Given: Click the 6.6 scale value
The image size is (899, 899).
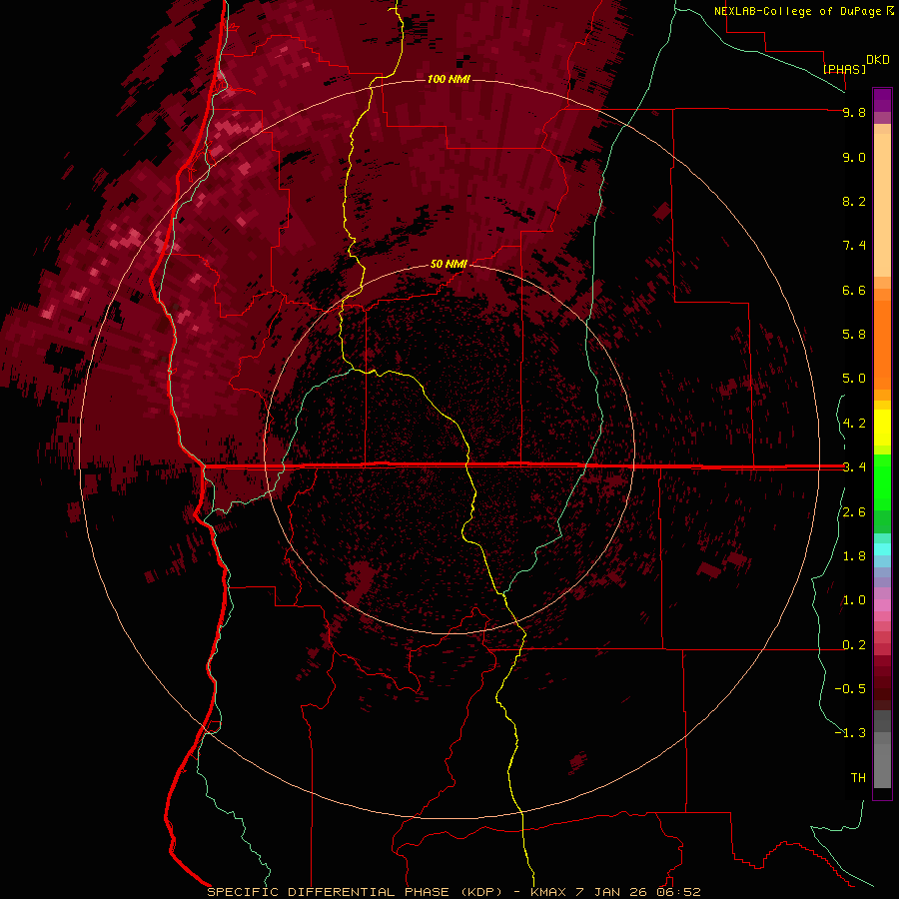Looking at the screenshot, I should point(854,290).
